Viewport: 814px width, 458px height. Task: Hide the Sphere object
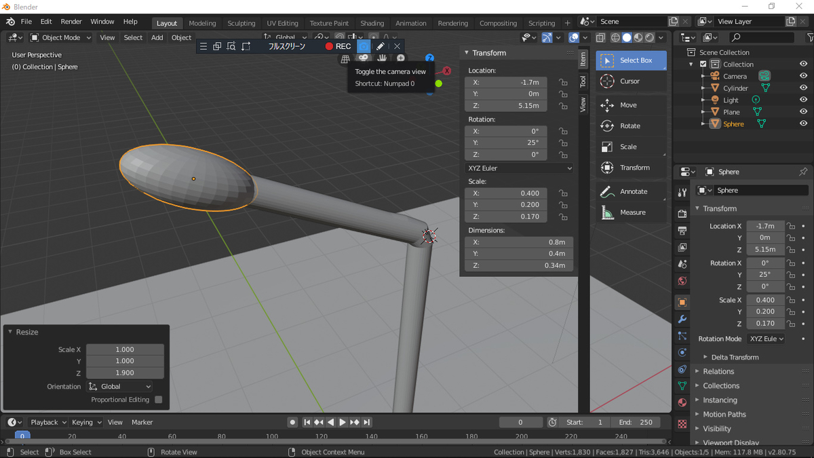(x=803, y=123)
